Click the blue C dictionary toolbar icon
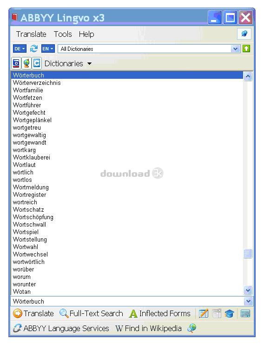Viewport: 264px width, 346px height. [x=37, y=63]
